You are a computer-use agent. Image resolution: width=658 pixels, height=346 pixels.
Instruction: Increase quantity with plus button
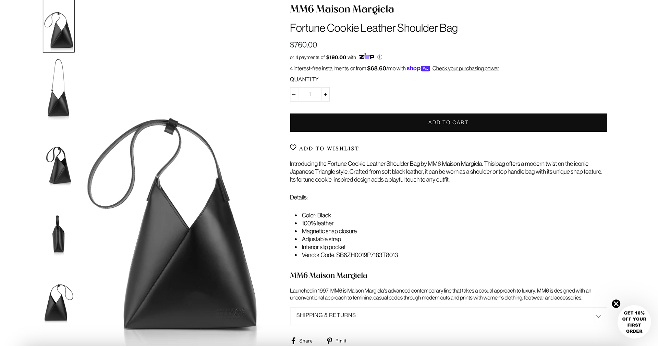[x=326, y=94]
